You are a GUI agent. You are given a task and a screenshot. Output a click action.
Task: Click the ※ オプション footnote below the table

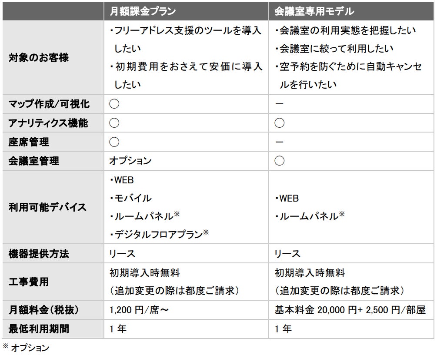click(x=26, y=348)
